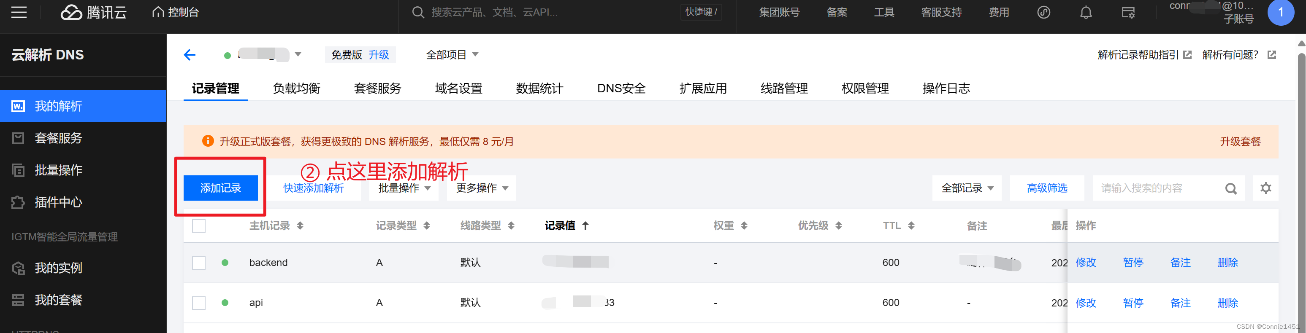The width and height of the screenshot is (1306, 333).
Task: Click 升级套餐 in the banner
Action: (x=1240, y=142)
